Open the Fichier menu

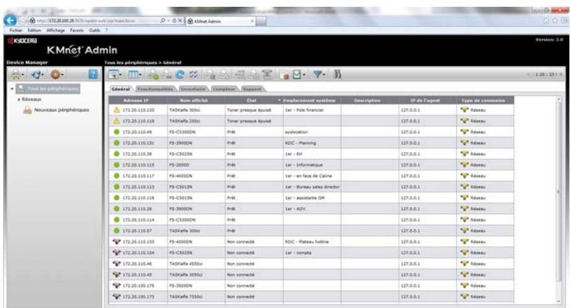(x=15, y=30)
